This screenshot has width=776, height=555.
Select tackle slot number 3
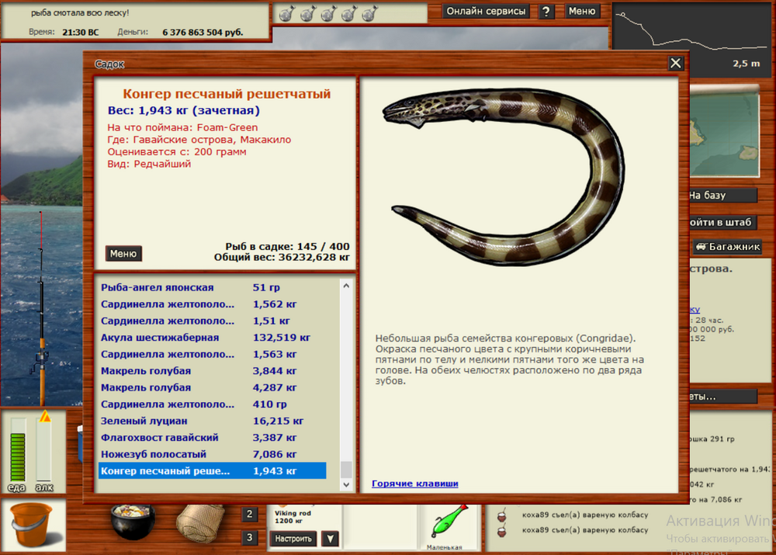(250, 537)
